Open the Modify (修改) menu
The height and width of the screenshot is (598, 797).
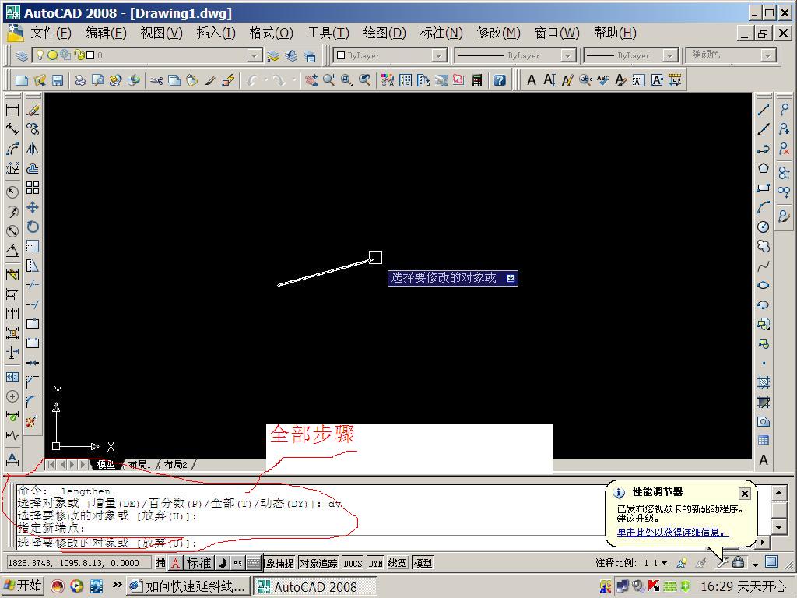[499, 33]
